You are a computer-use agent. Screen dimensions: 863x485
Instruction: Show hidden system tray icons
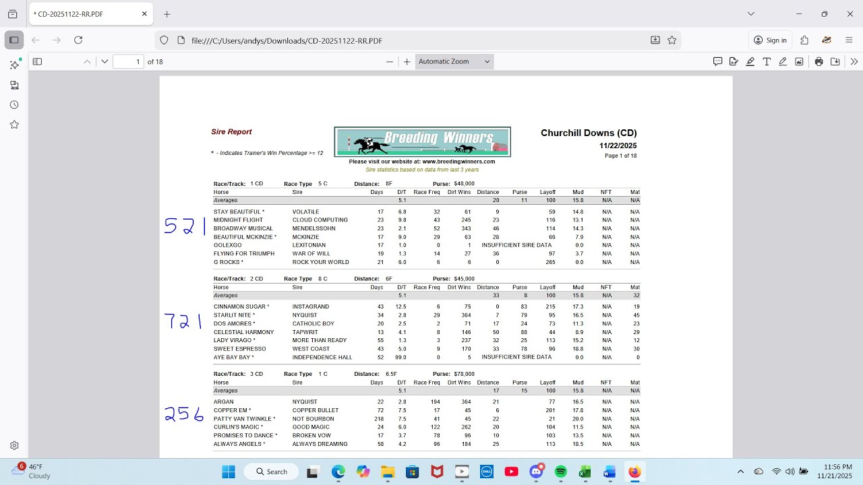pos(741,472)
